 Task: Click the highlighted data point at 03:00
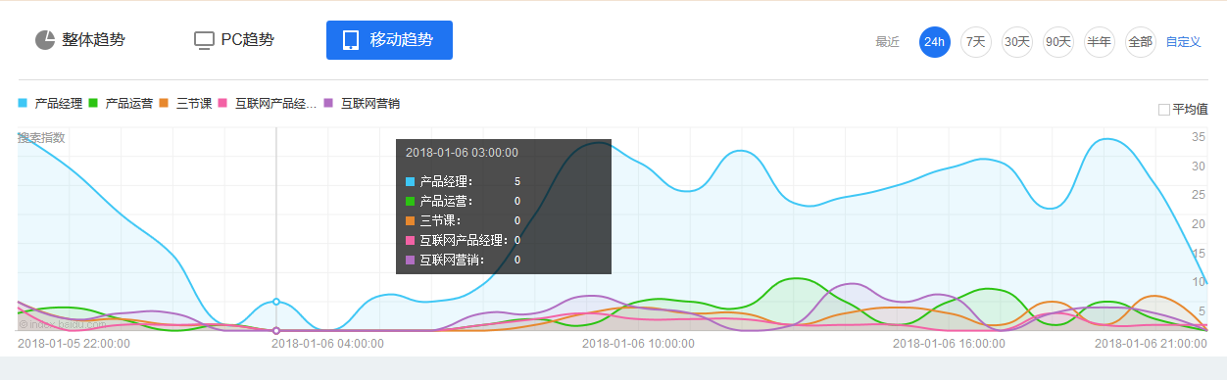(x=276, y=302)
